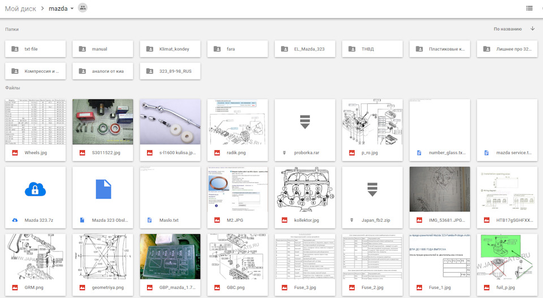Image resolution: width=543 pixels, height=298 pixels.
Task: Click image icon beside Fuse_3.jpg
Action: [285, 287]
